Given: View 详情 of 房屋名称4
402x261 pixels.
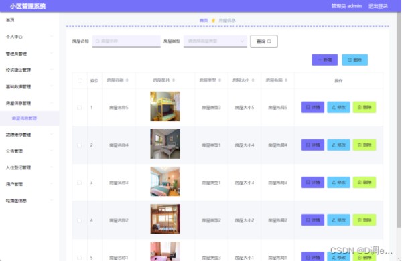Looking at the screenshot, I should click(313, 145).
